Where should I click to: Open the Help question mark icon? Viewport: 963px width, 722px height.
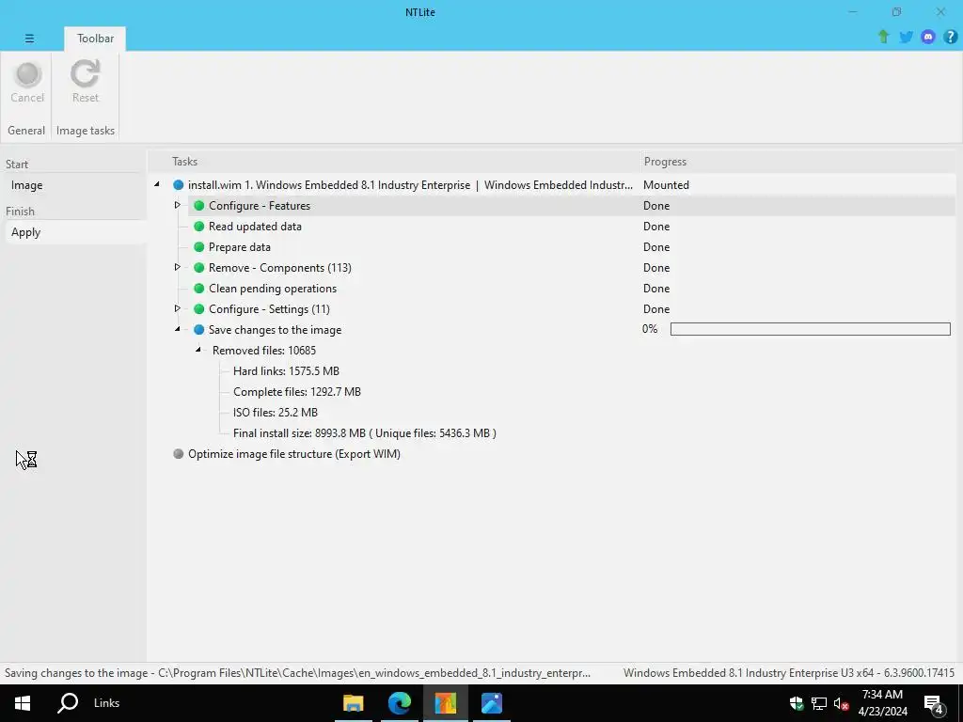pos(950,37)
